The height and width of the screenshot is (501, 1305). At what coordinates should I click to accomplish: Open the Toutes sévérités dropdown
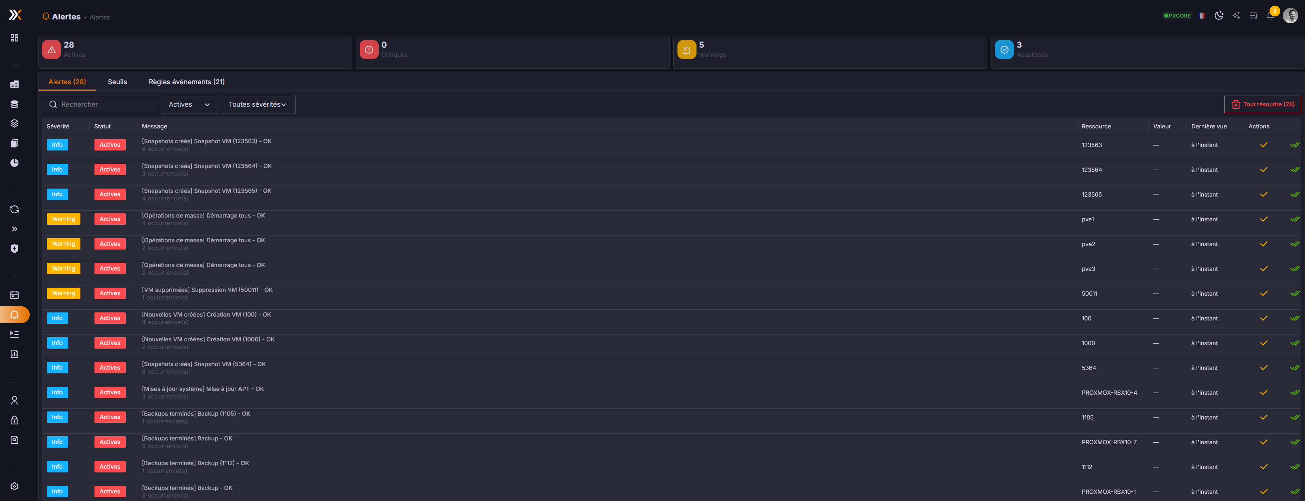click(258, 104)
